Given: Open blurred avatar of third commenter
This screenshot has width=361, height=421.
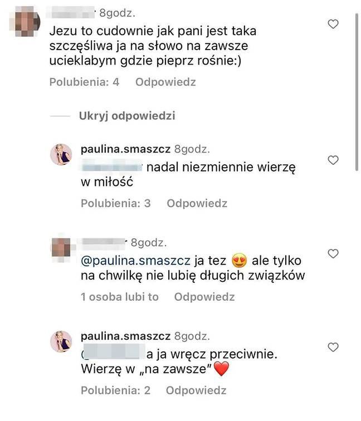Looking at the screenshot, I should [x=61, y=248].
